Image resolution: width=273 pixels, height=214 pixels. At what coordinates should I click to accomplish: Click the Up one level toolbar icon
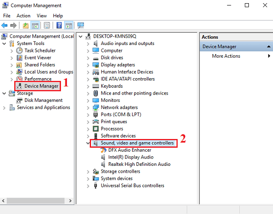click(25, 25)
